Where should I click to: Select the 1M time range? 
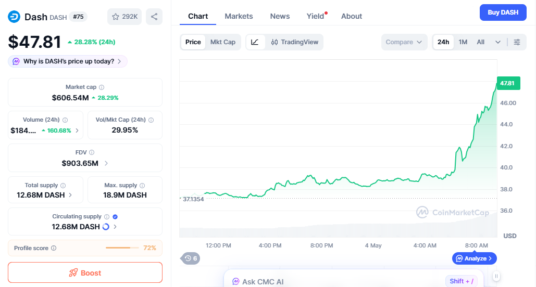(463, 42)
